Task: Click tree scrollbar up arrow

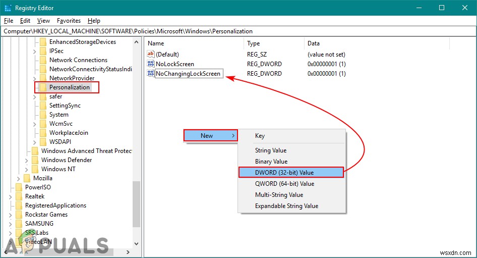Action: (136, 42)
